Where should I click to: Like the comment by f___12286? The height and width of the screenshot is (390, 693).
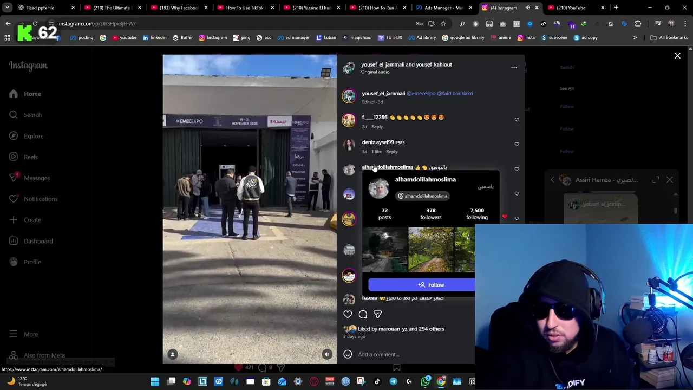point(517,120)
